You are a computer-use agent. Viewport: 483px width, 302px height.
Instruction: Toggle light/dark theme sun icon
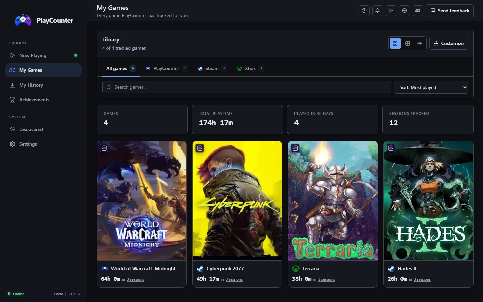(x=391, y=11)
